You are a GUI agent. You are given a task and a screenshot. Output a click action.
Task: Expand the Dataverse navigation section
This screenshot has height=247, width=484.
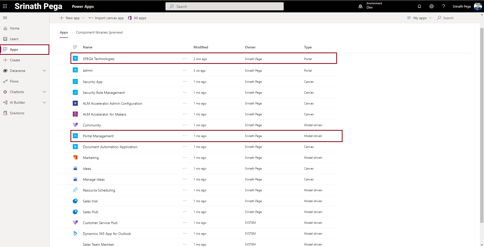point(44,71)
